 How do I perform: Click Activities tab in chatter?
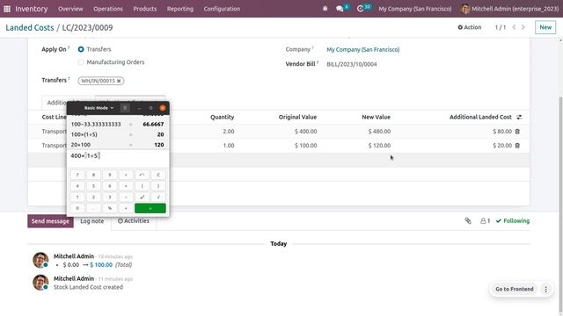[x=134, y=221]
